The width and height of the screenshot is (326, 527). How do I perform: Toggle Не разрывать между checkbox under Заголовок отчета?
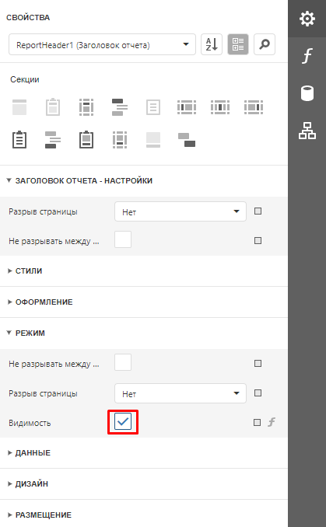[x=123, y=239]
